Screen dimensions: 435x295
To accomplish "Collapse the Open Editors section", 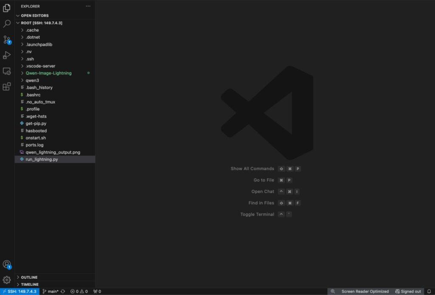I will click(x=55, y=16).
